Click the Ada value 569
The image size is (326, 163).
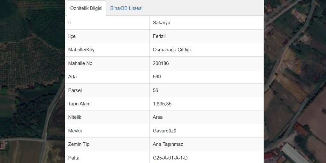click(x=157, y=77)
